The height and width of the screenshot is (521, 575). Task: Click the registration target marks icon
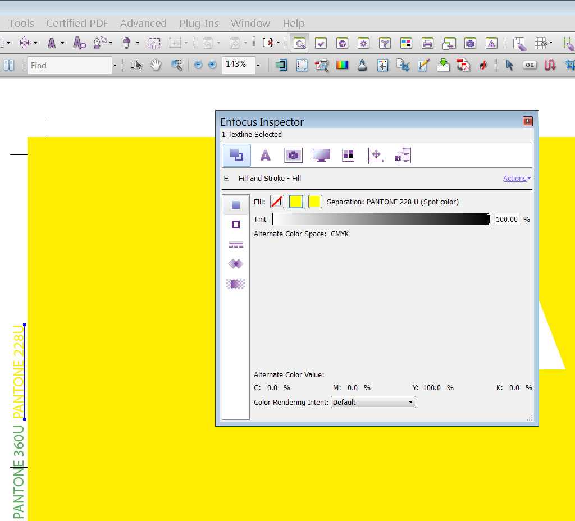point(382,66)
